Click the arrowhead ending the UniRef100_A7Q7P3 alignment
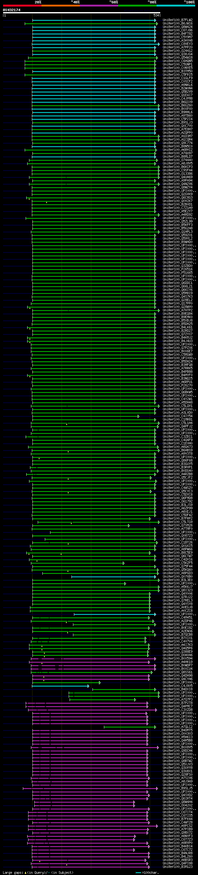 pos(135,700)
